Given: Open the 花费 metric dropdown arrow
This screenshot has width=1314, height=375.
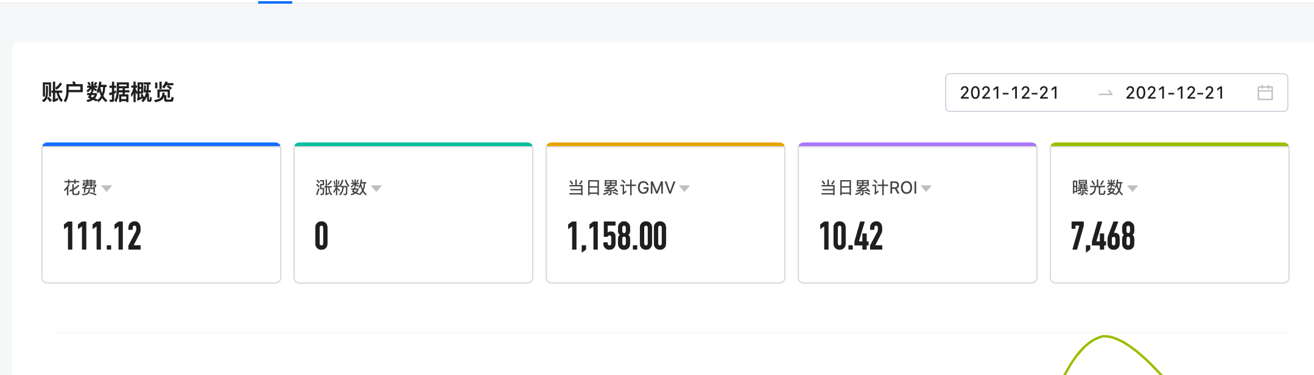Looking at the screenshot, I should 107,189.
